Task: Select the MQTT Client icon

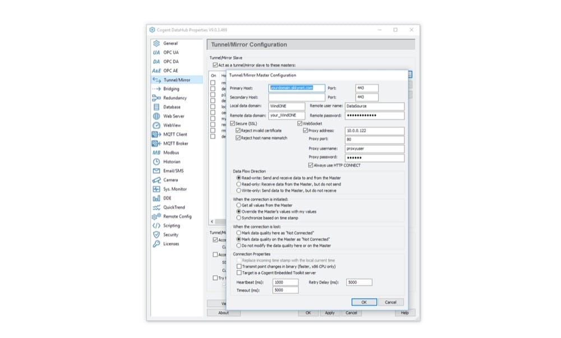Action: (x=157, y=135)
